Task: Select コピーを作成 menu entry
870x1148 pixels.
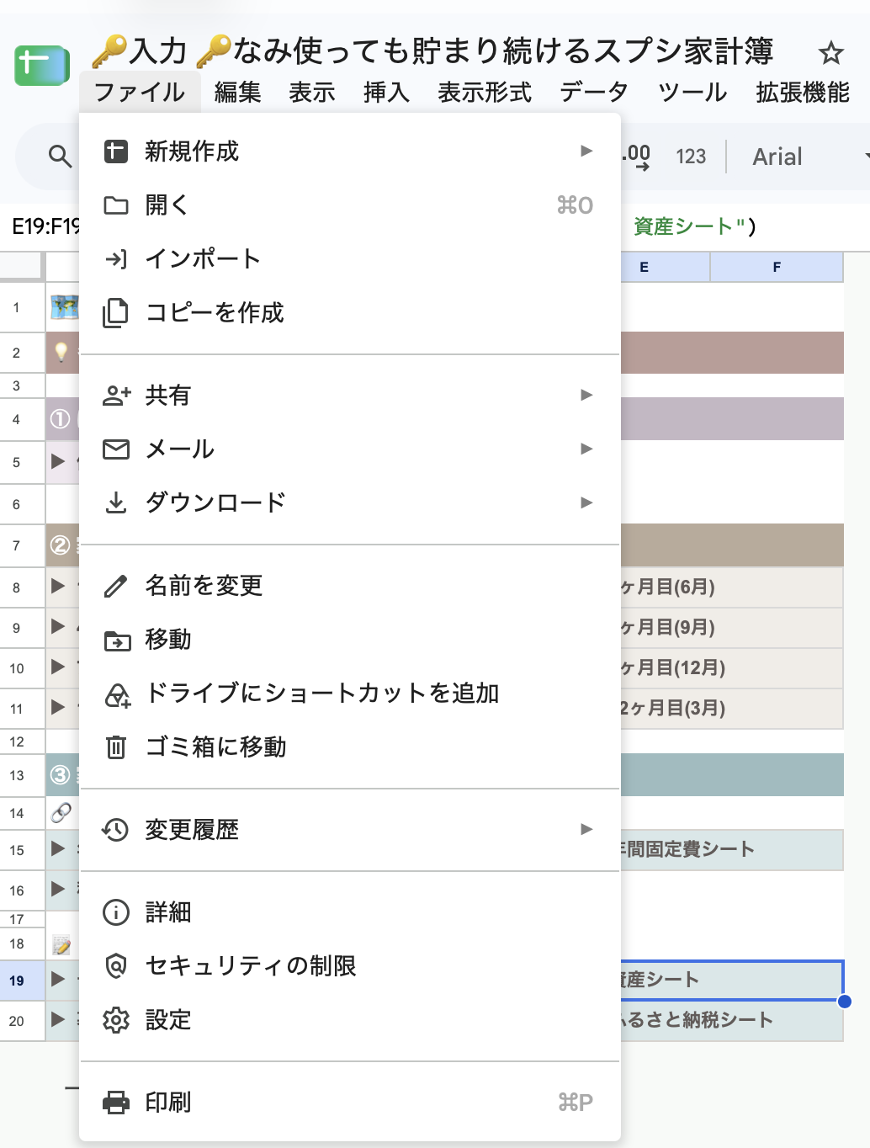Action: (x=350, y=313)
